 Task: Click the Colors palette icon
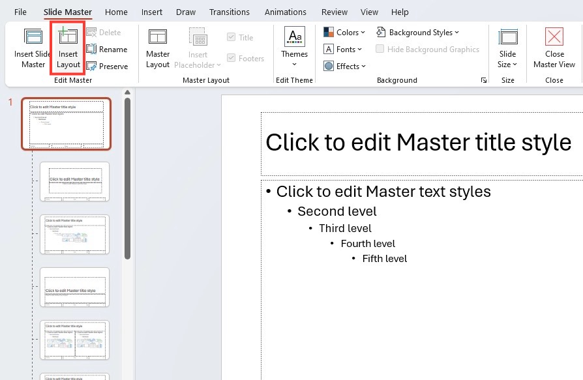coord(328,33)
